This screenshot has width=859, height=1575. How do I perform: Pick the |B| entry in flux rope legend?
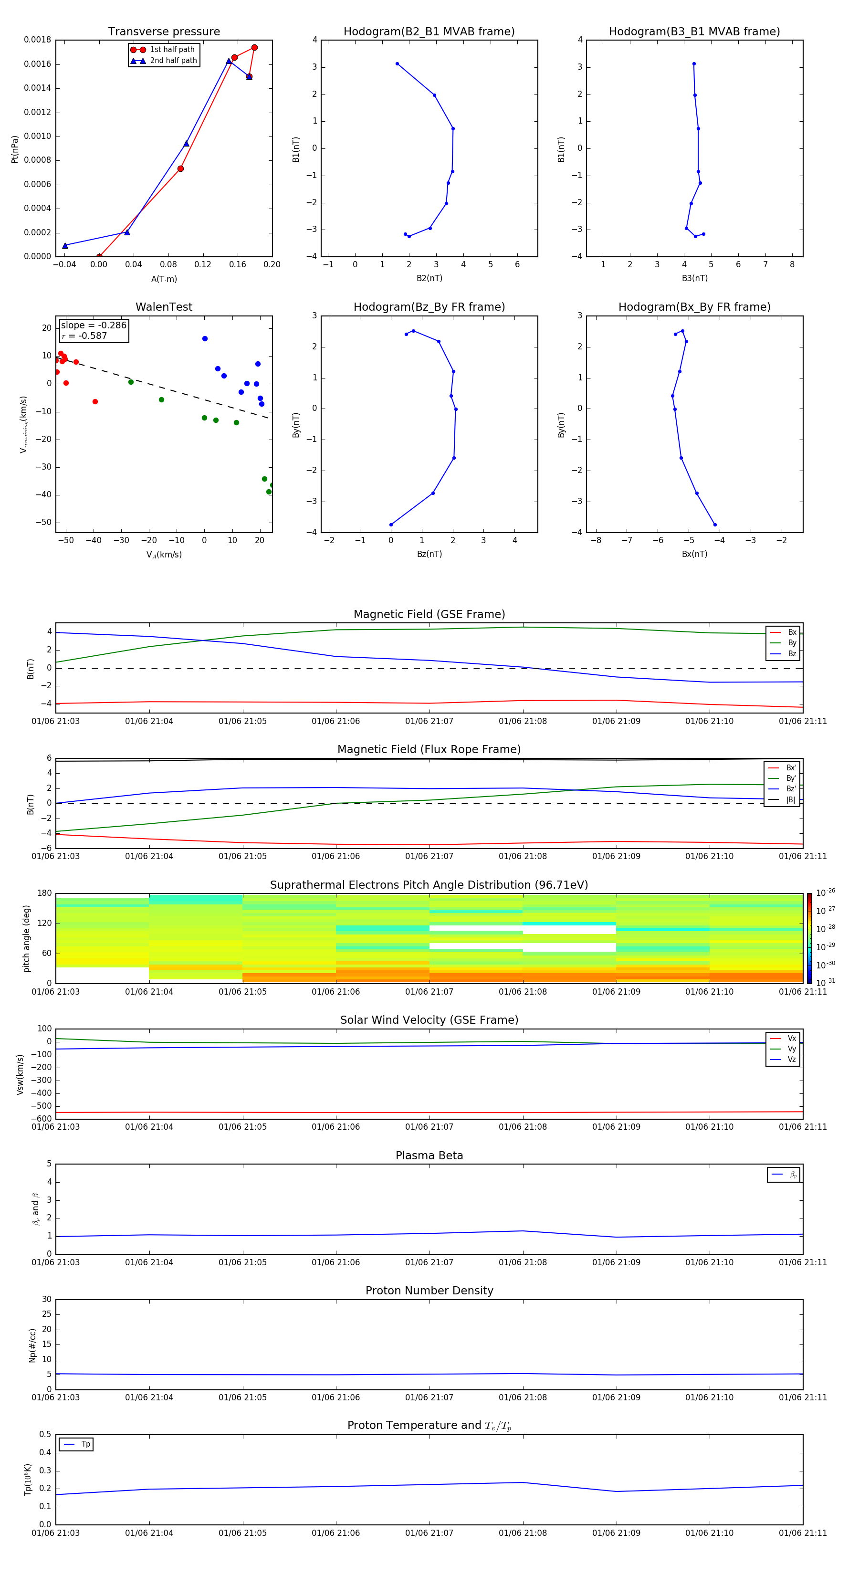point(783,800)
